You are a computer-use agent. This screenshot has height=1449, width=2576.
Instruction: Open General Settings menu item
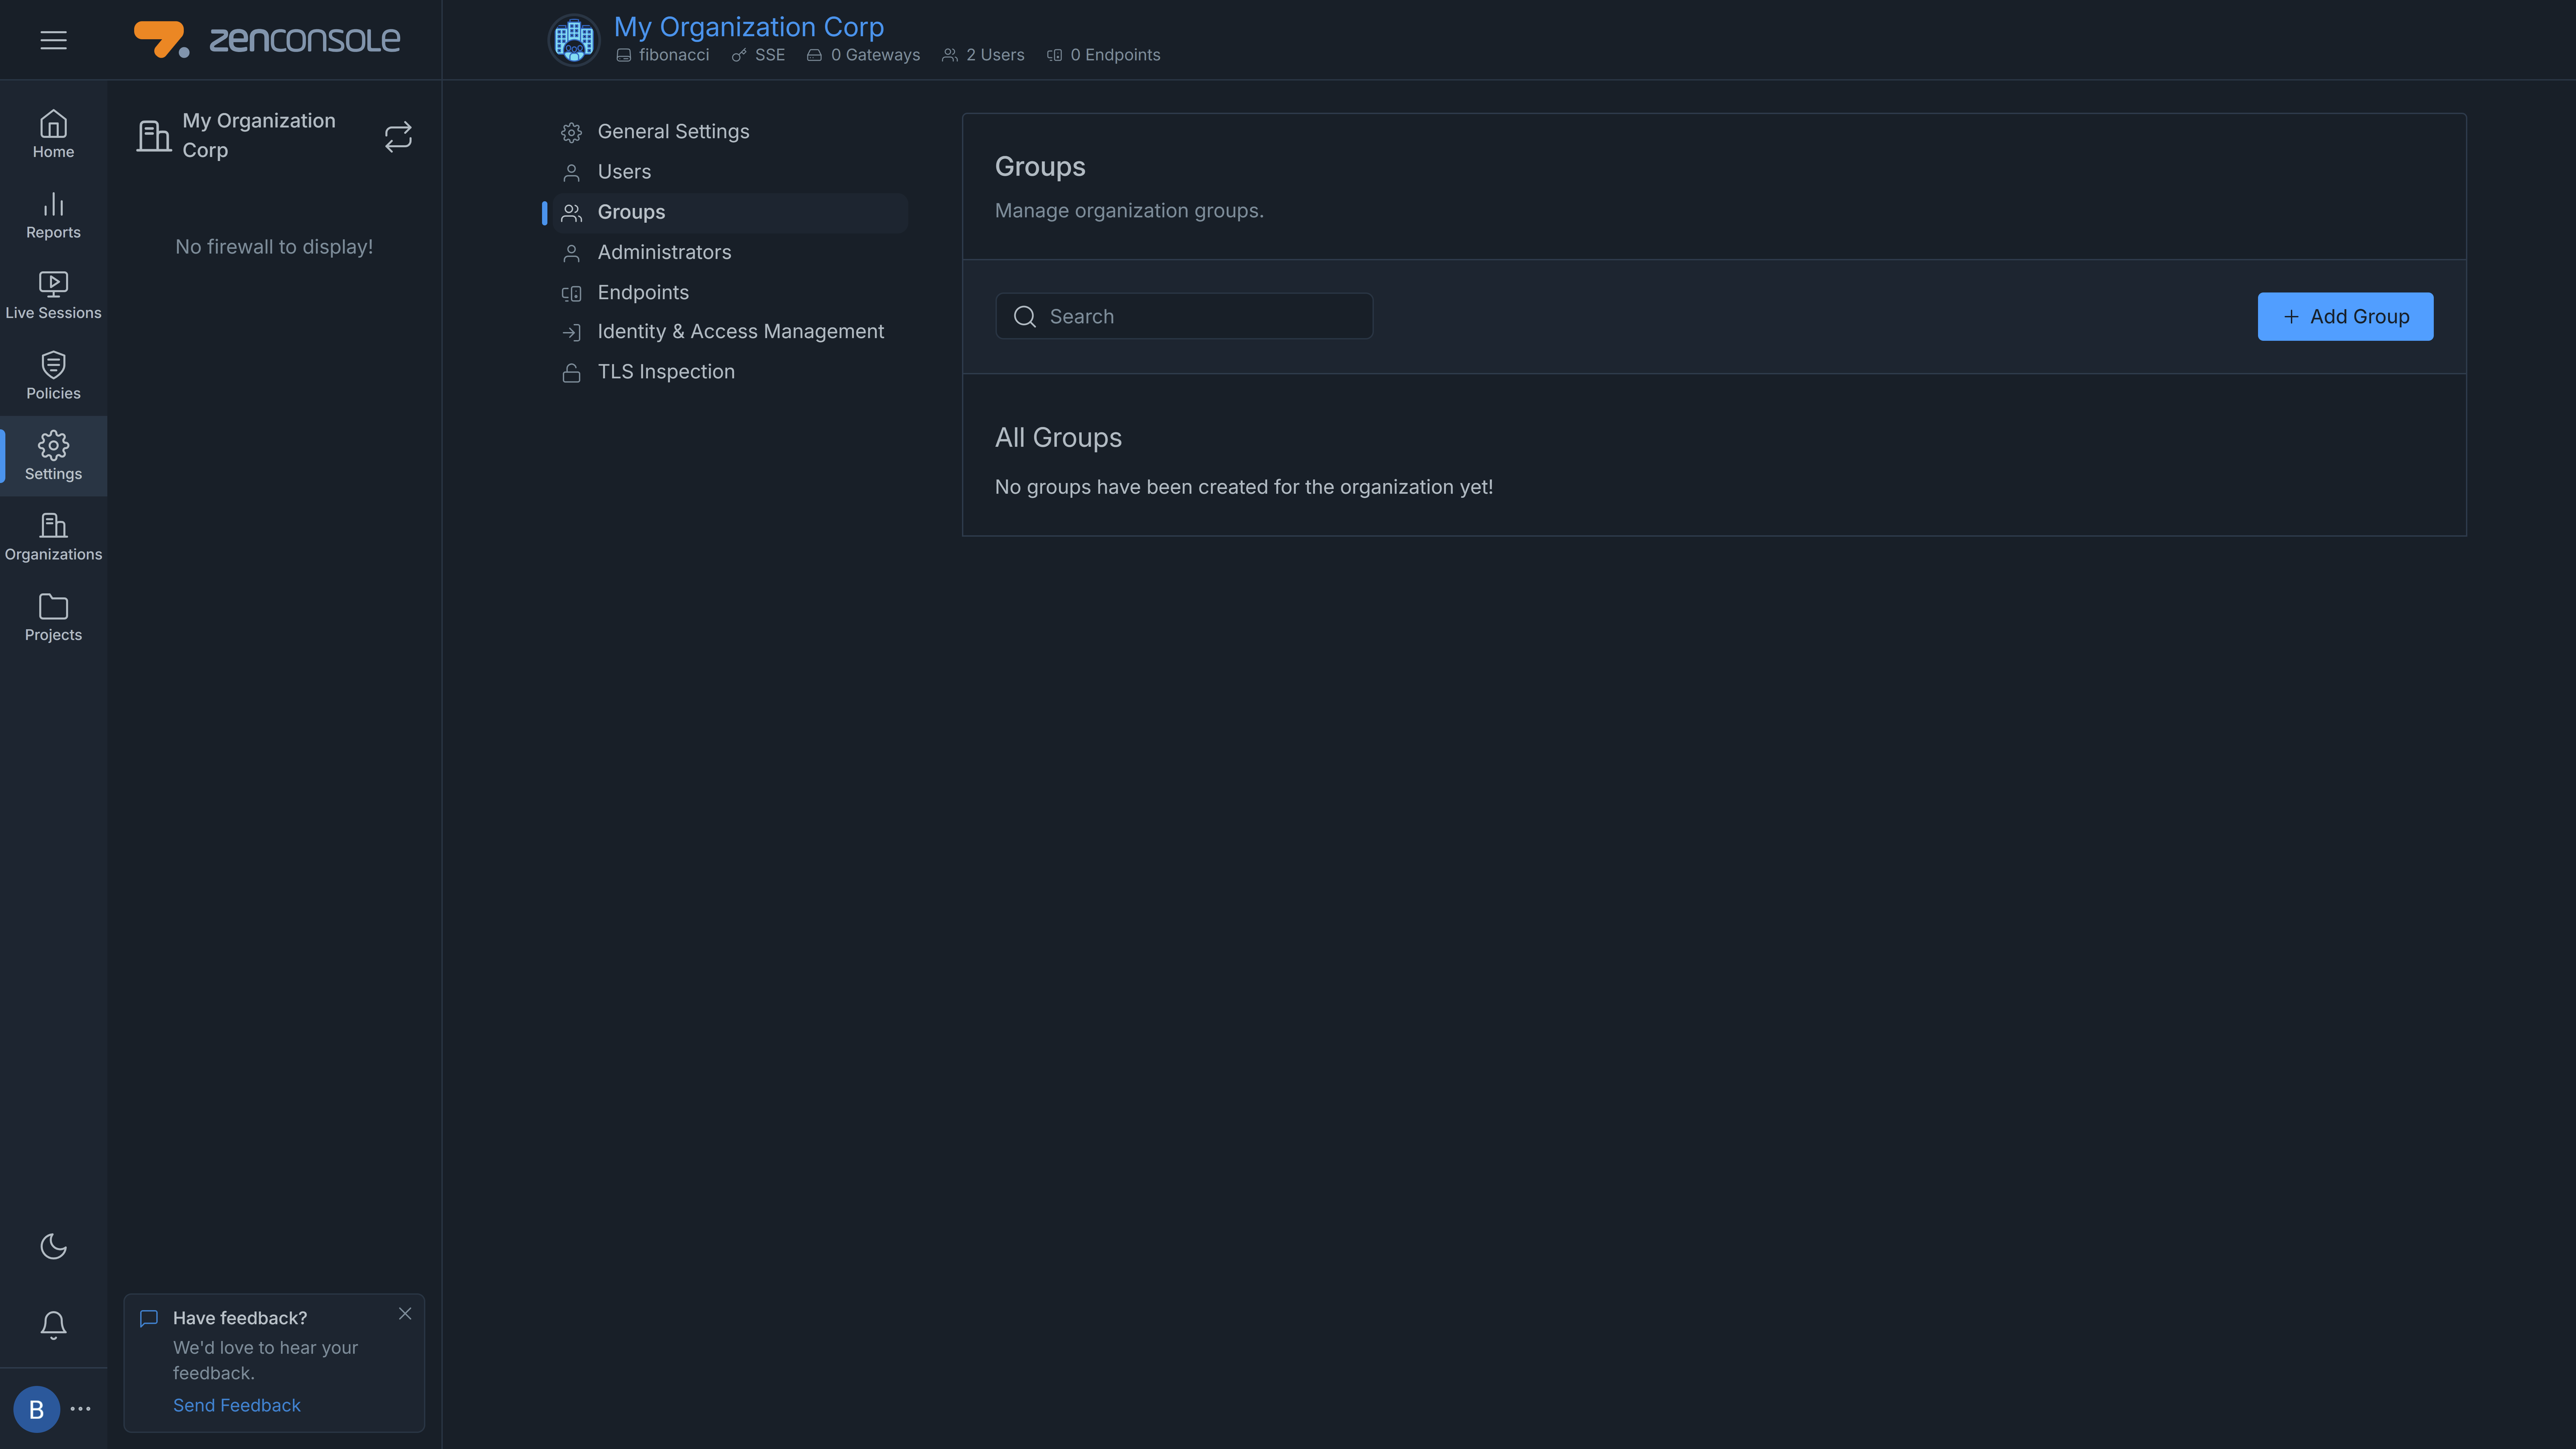click(730, 132)
